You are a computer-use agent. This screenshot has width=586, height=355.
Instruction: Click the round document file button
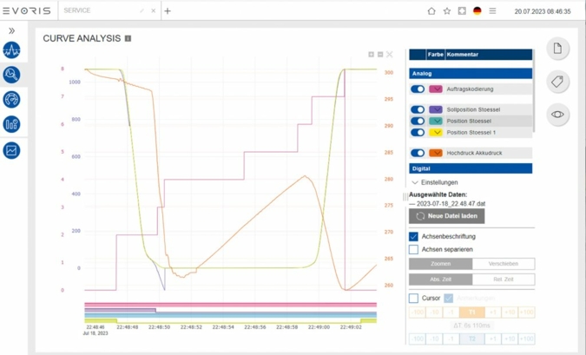(557, 49)
